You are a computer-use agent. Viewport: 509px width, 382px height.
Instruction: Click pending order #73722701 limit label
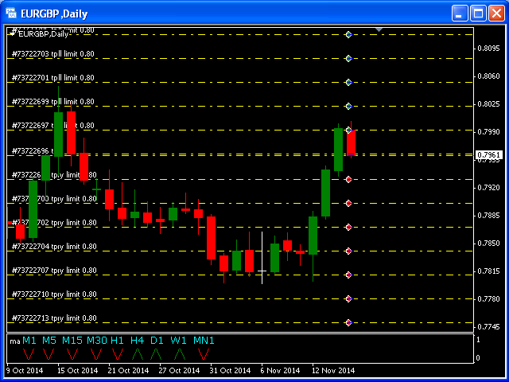[53, 78]
